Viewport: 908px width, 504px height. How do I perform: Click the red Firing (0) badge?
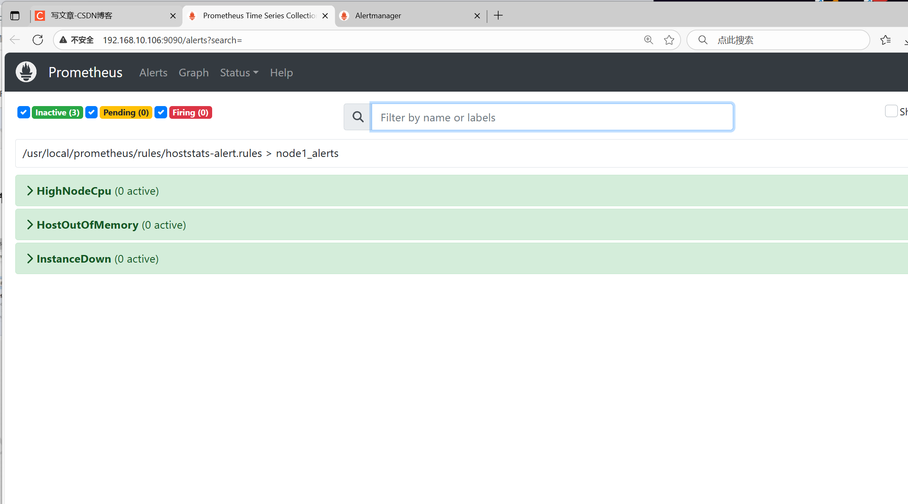(x=191, y=112)
